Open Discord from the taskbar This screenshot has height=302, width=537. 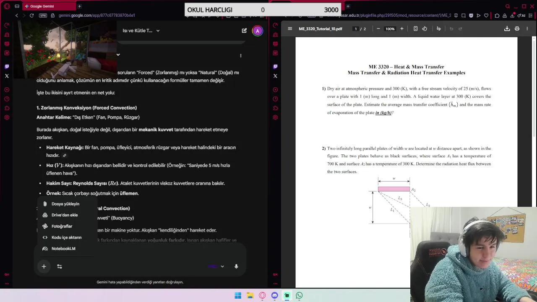[274, 295]
